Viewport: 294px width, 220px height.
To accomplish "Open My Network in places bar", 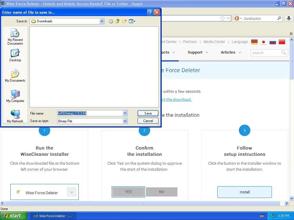I will [15, 116].
